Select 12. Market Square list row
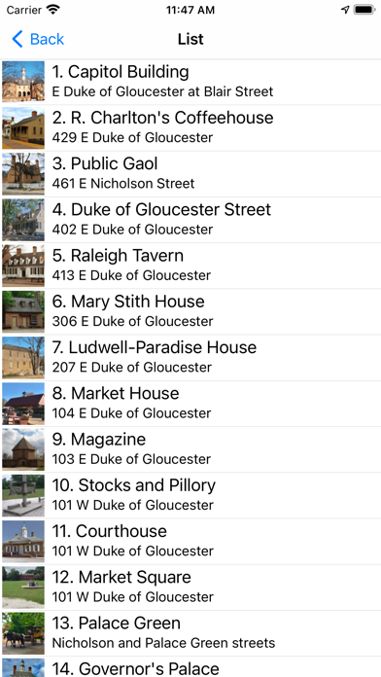 (190, 588)
